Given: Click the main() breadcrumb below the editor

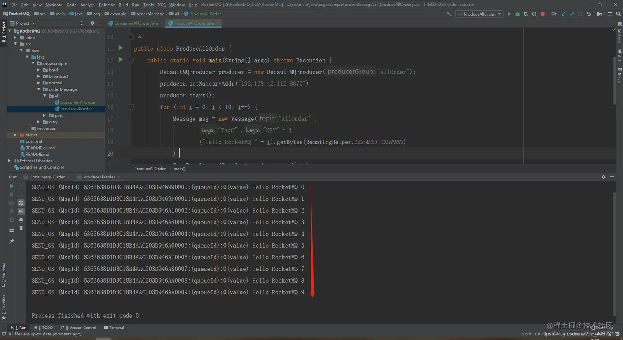Looking at the screenshot, I should coord(179,169).
